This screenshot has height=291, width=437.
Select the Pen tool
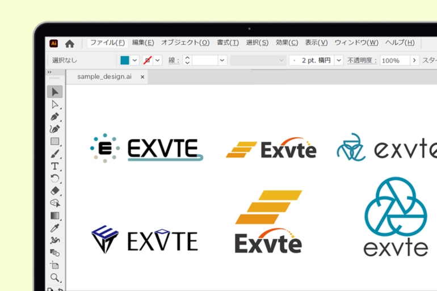pos(55,117)
